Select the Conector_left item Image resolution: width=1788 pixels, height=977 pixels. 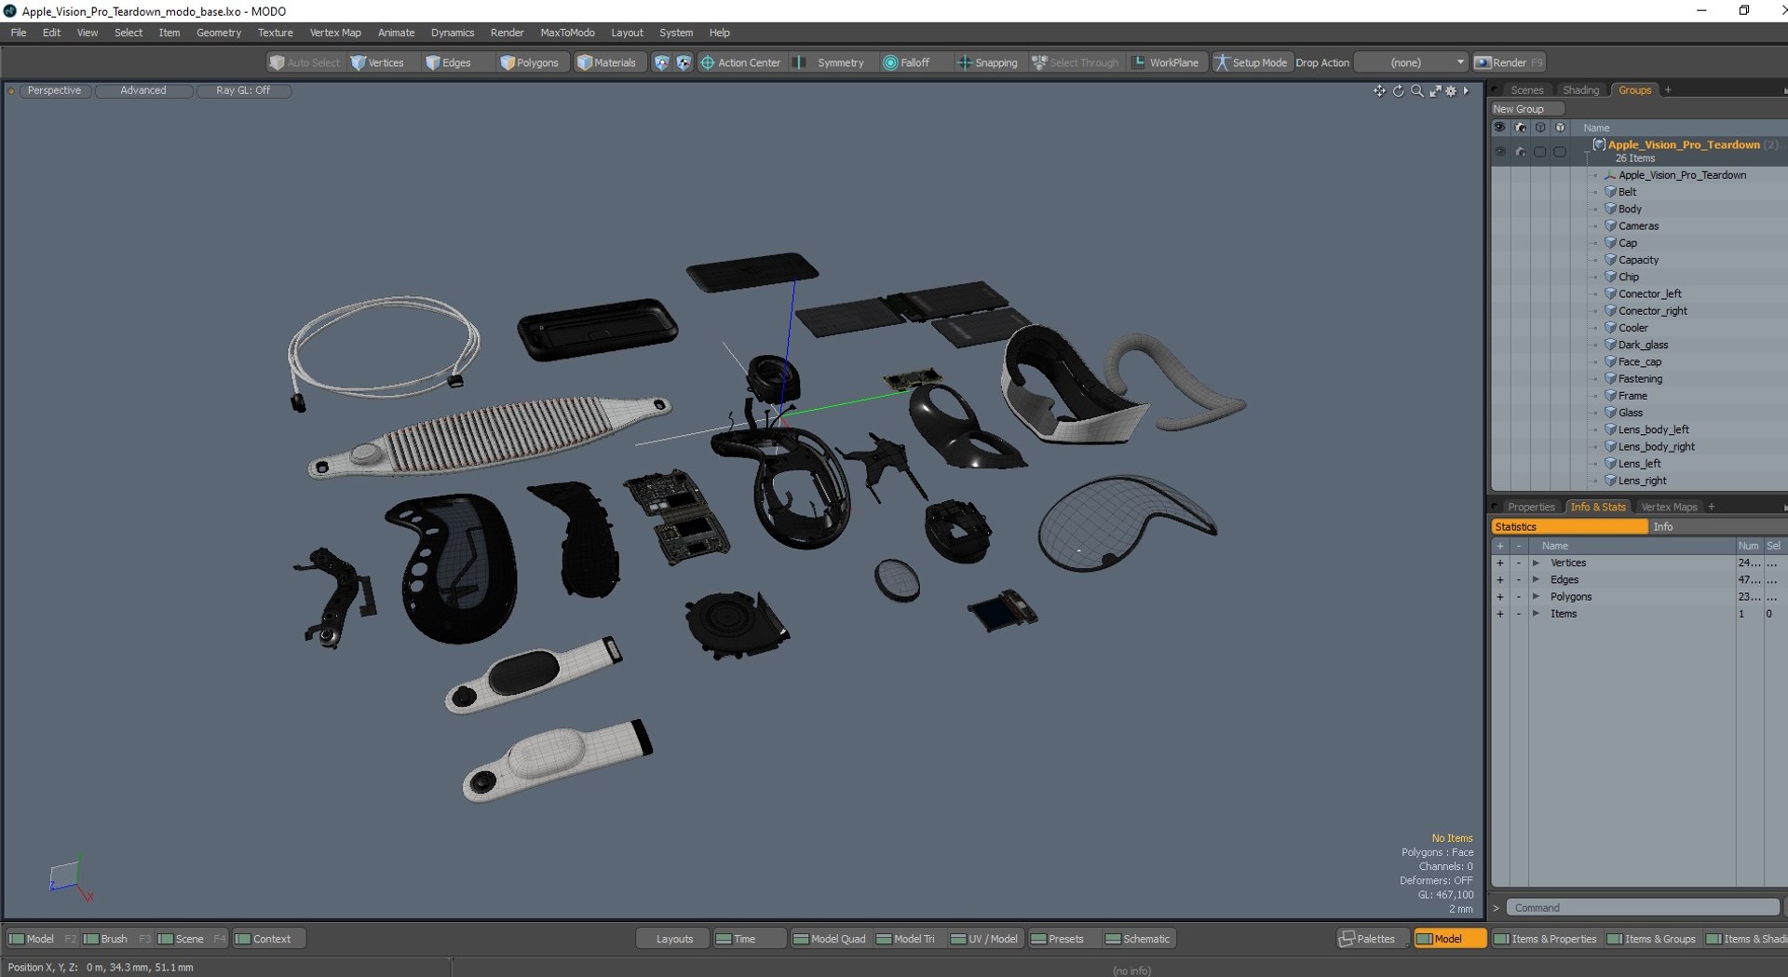point(1649,293)
